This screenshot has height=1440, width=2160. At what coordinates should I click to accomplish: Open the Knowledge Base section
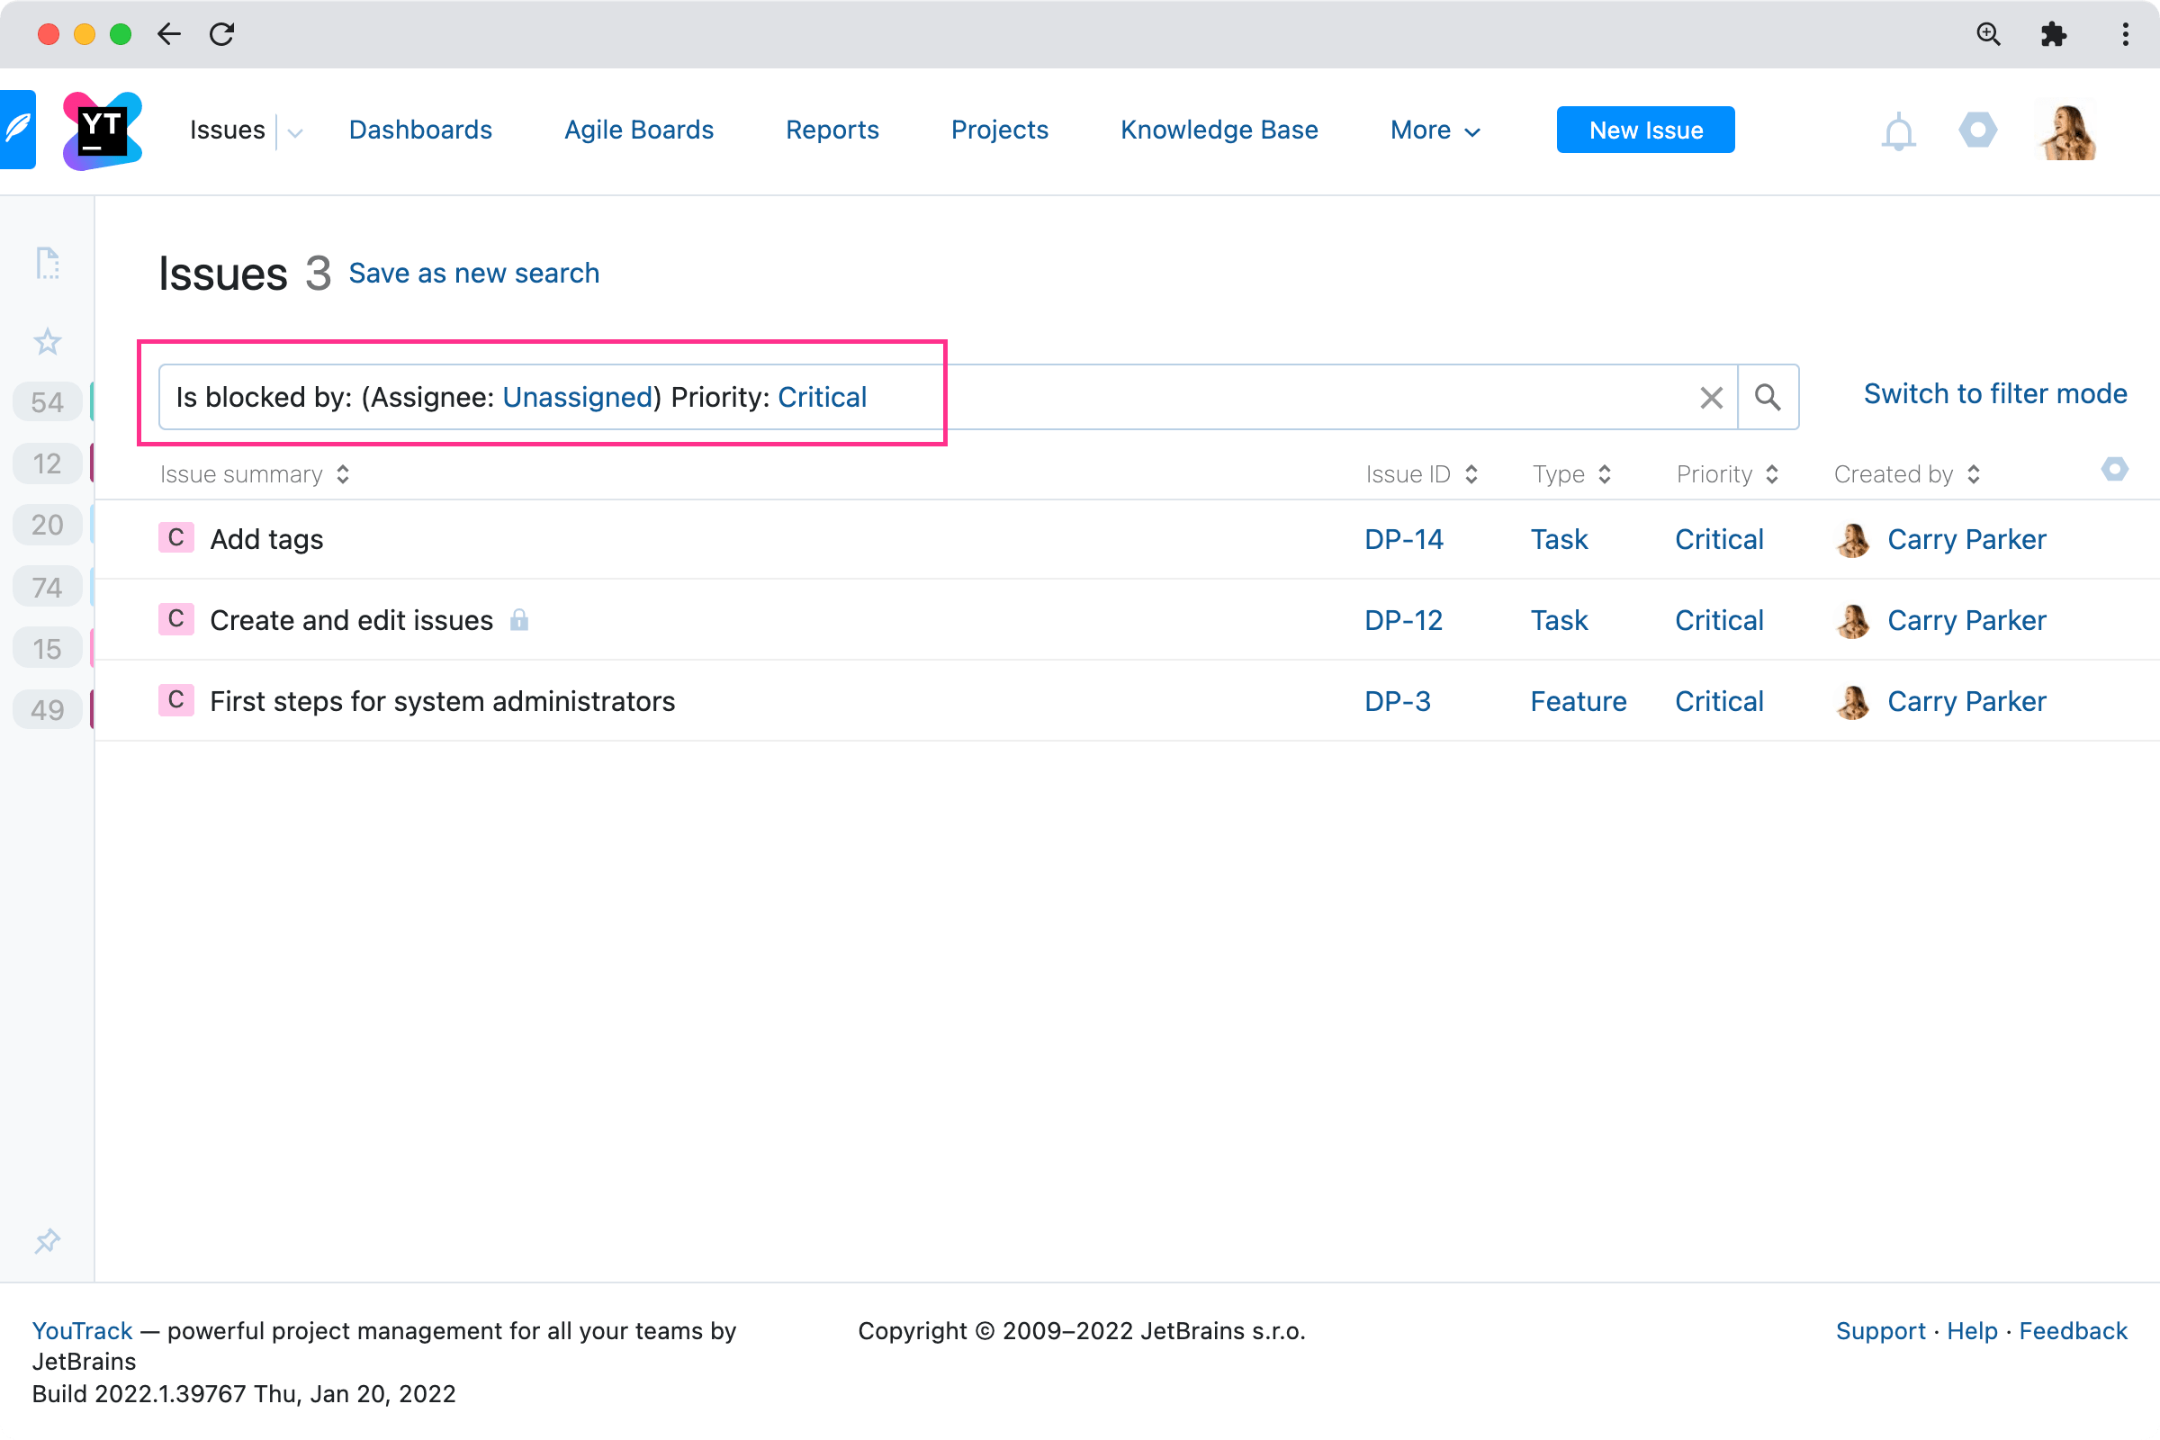point(1219,130)
